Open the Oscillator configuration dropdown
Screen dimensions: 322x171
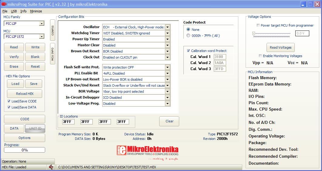tap(167, 27)
